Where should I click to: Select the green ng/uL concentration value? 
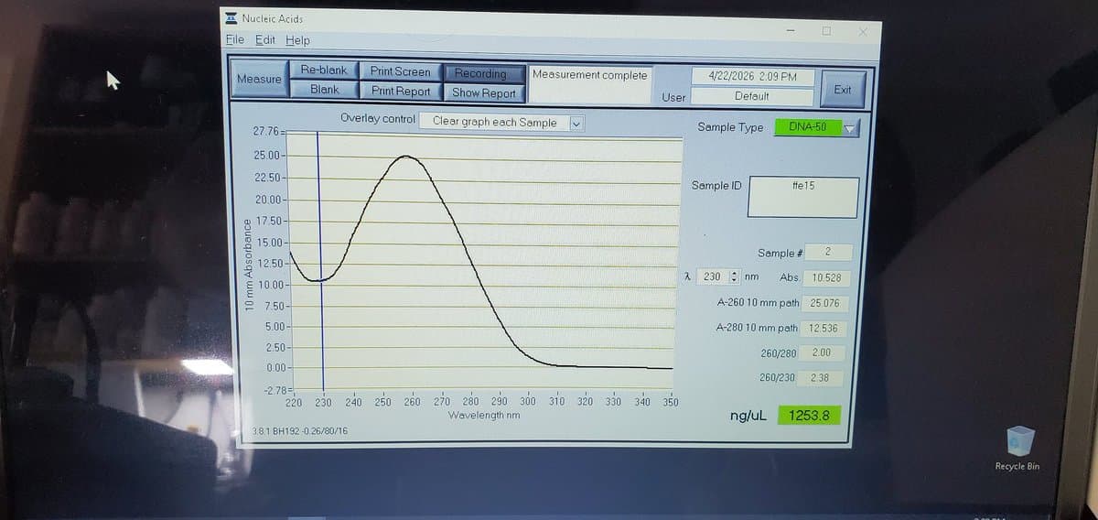(x=807, y=416)
